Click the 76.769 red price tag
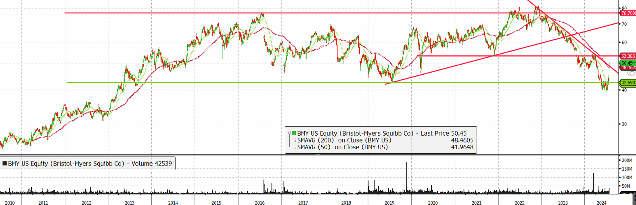This screenshot has height=205, width=636. (628, 13)
